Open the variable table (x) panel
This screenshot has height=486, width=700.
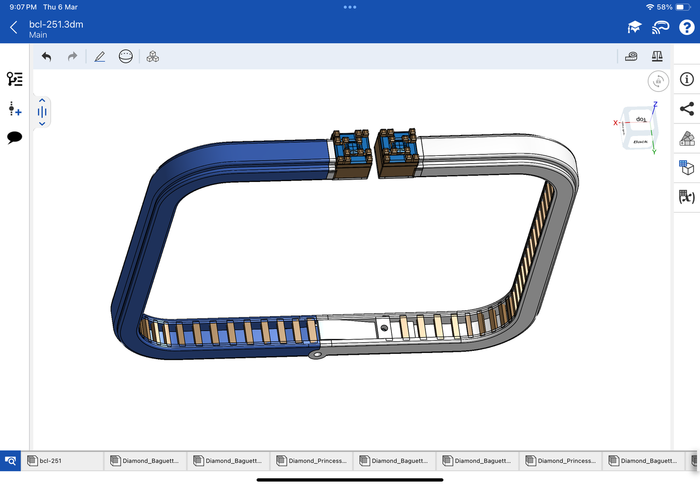click(x=686, y=197)
